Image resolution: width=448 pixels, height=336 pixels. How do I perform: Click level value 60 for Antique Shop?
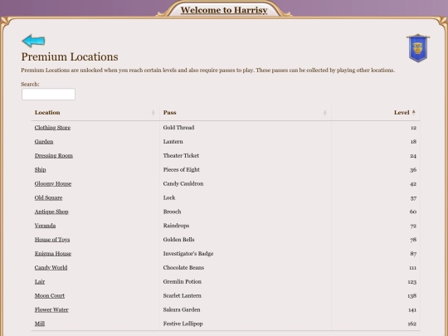pyautogui.click(x=413, y=212)
